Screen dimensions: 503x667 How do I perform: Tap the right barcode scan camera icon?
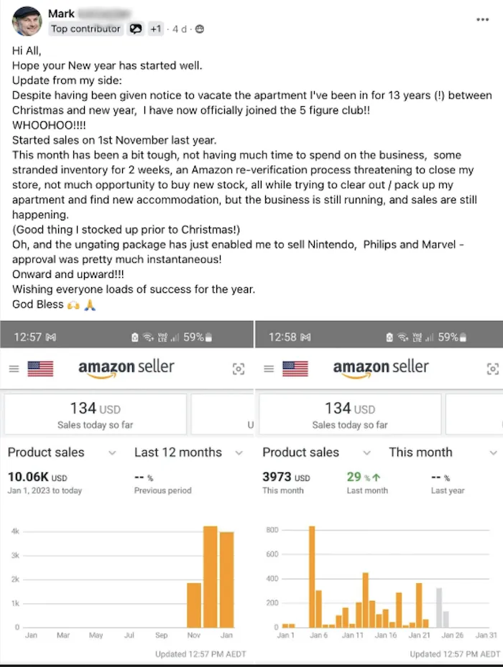tap(493, 369)
